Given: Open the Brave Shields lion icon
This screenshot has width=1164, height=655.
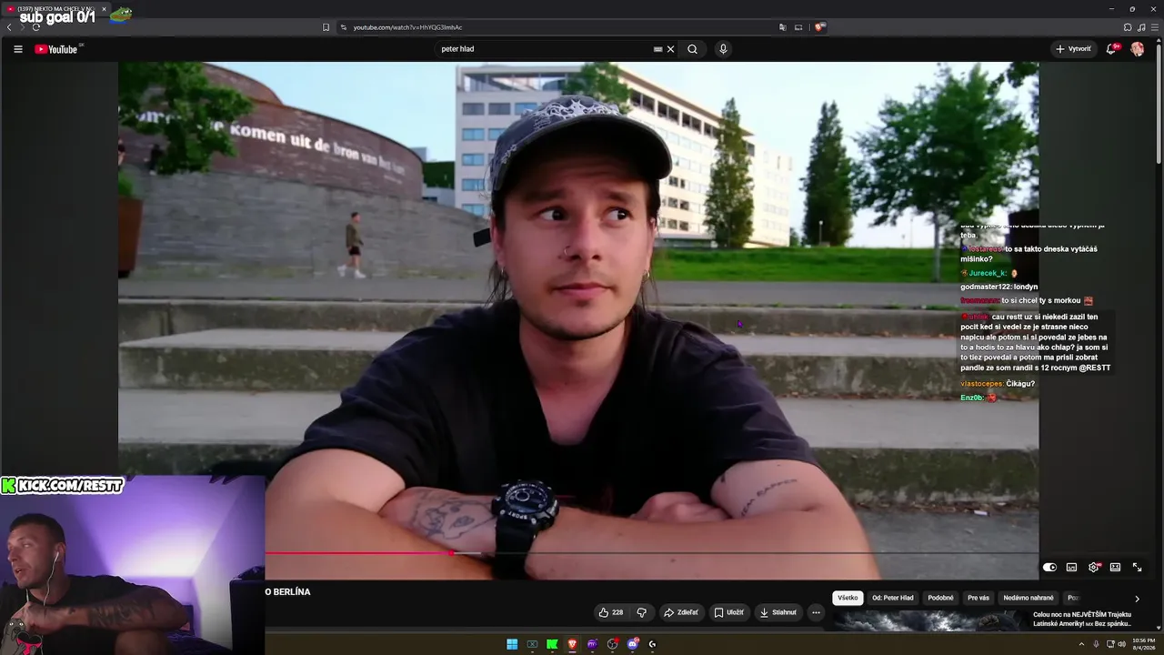Looking at the screenshot, I should 818,27.
